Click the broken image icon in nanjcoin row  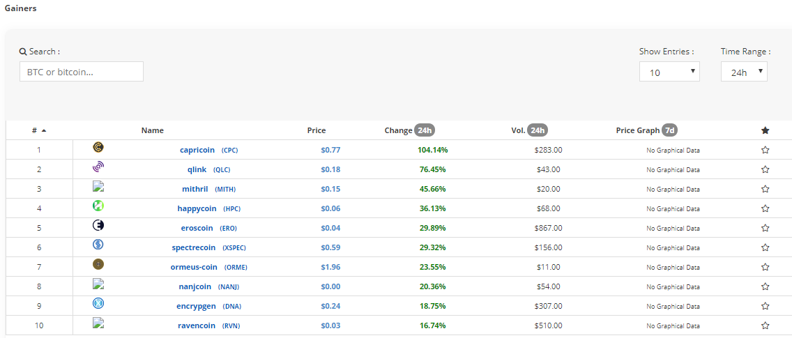pos(98,284)
